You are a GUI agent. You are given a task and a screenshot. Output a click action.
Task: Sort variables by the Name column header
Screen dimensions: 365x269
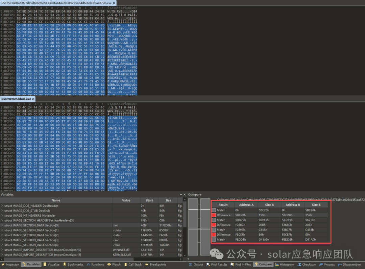click(56, 200)
